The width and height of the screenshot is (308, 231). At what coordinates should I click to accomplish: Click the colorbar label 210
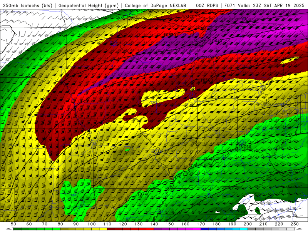263,224
